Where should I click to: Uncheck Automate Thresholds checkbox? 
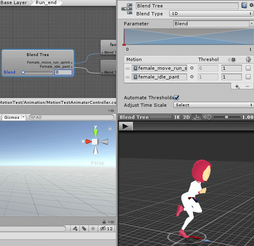tap(177, 98)
